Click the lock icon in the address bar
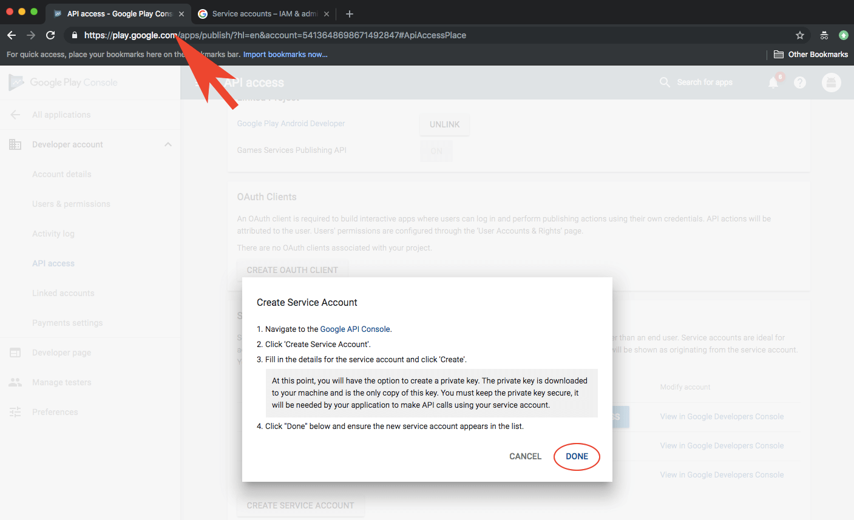The width and height of the screenshot is (854, 520). [75, 35]
